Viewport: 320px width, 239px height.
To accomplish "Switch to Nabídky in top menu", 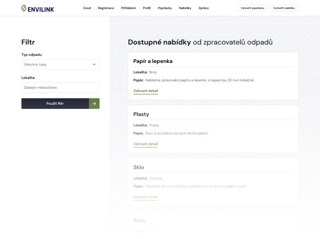I will (x=185, y=8).
